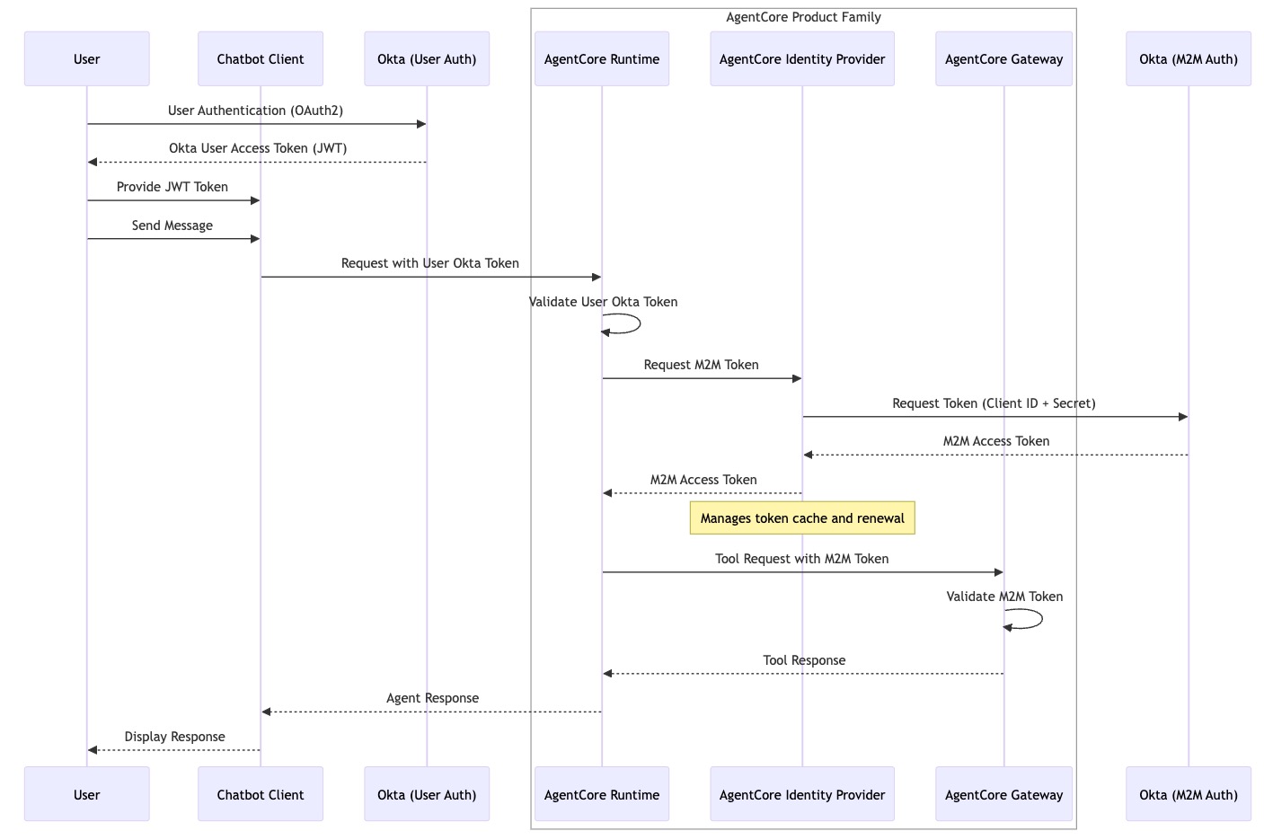The height and width of the screenshot is (840, 1264).
Task: Click 'Tool Request with M2M Token' label
Action: click(x=802, y=559)
